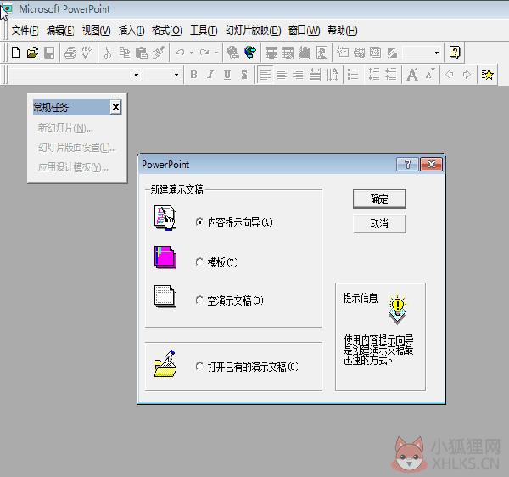Expand the Redo history arrow
Viewport: 509px width, 477px height.
216,53
